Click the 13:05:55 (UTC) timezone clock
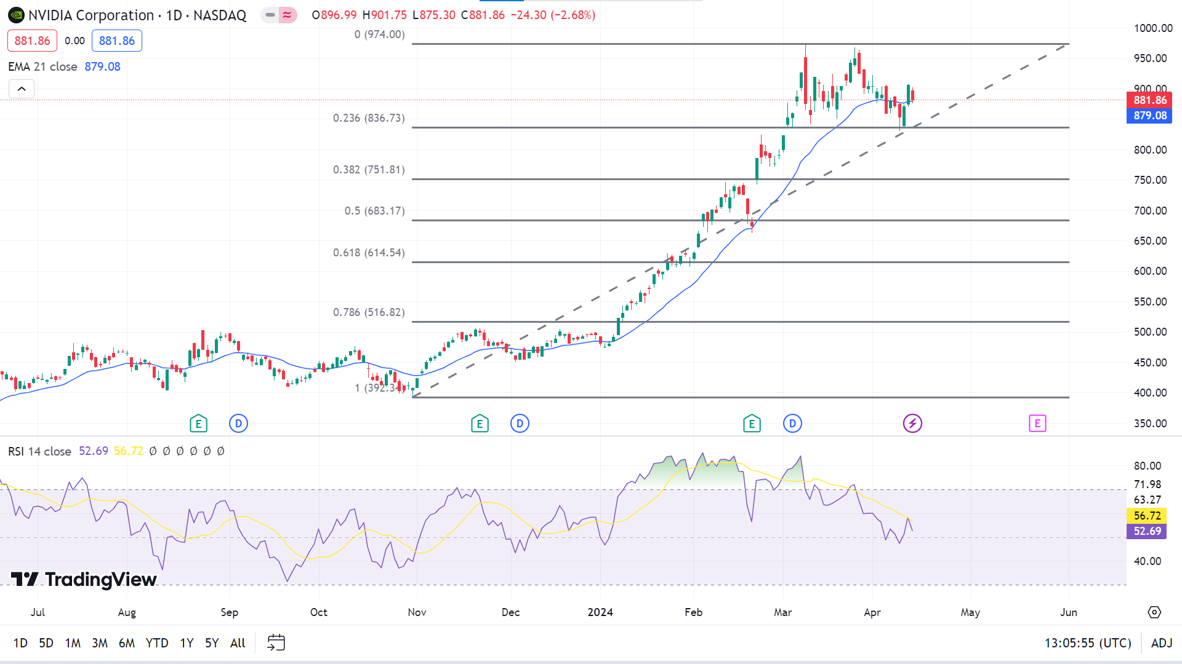Image resolution: width=1182 pixels, height=664 pixels. 1088,643
